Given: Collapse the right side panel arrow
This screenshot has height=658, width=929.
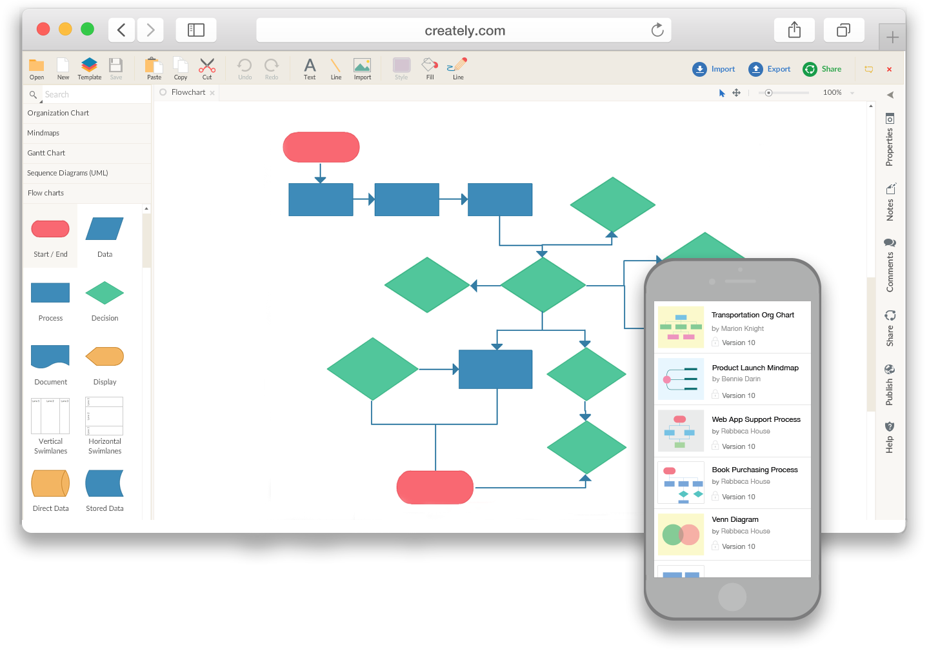Looking at the screenshot, I should 890,95.
